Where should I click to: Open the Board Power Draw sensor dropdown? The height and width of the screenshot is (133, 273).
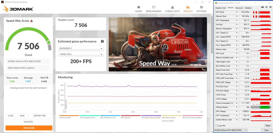[x=236, y=70]
